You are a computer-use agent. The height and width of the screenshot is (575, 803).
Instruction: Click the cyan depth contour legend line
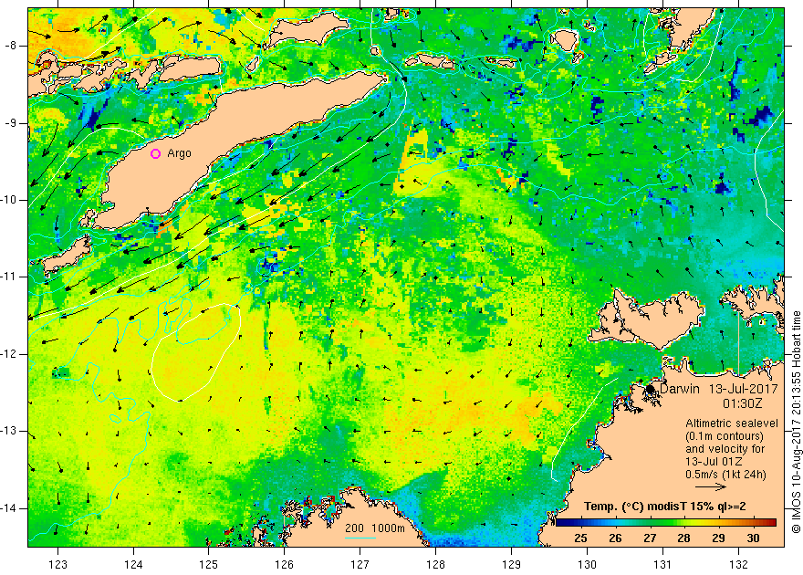360,537
